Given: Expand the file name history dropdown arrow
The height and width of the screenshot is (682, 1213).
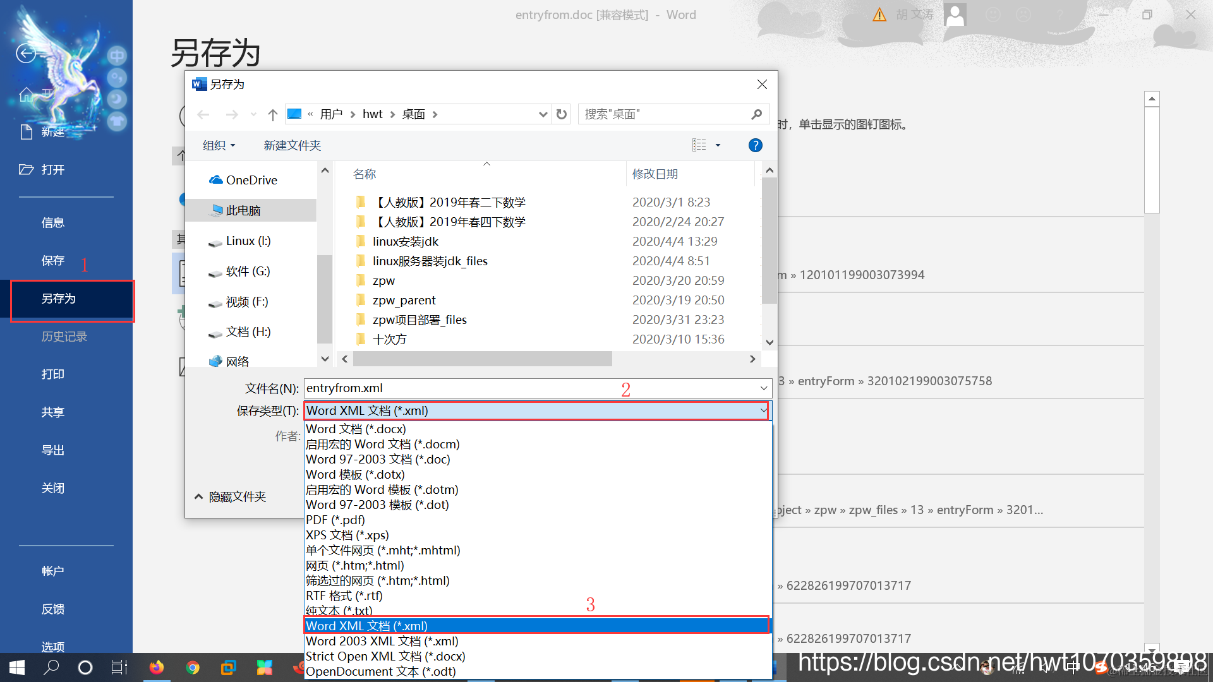Looking at the screenshot, I should click(x=763, y=388).
